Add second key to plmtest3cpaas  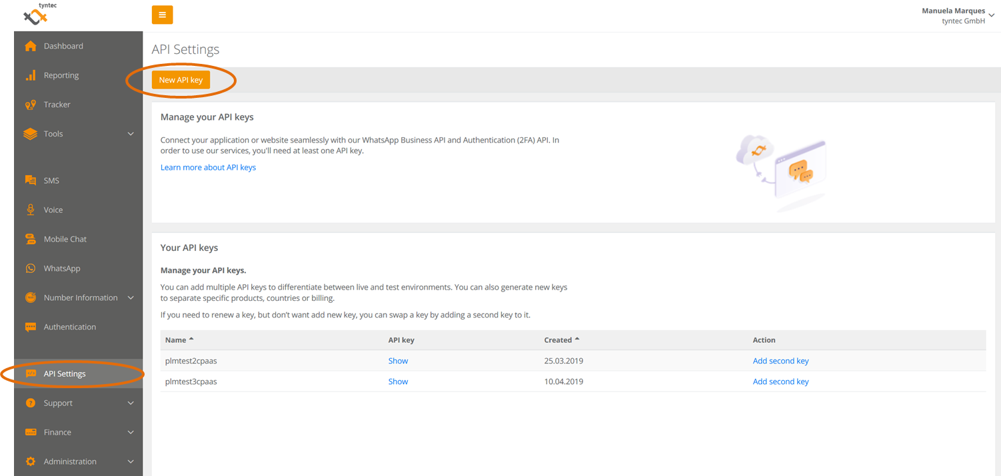tap(780, 381)
